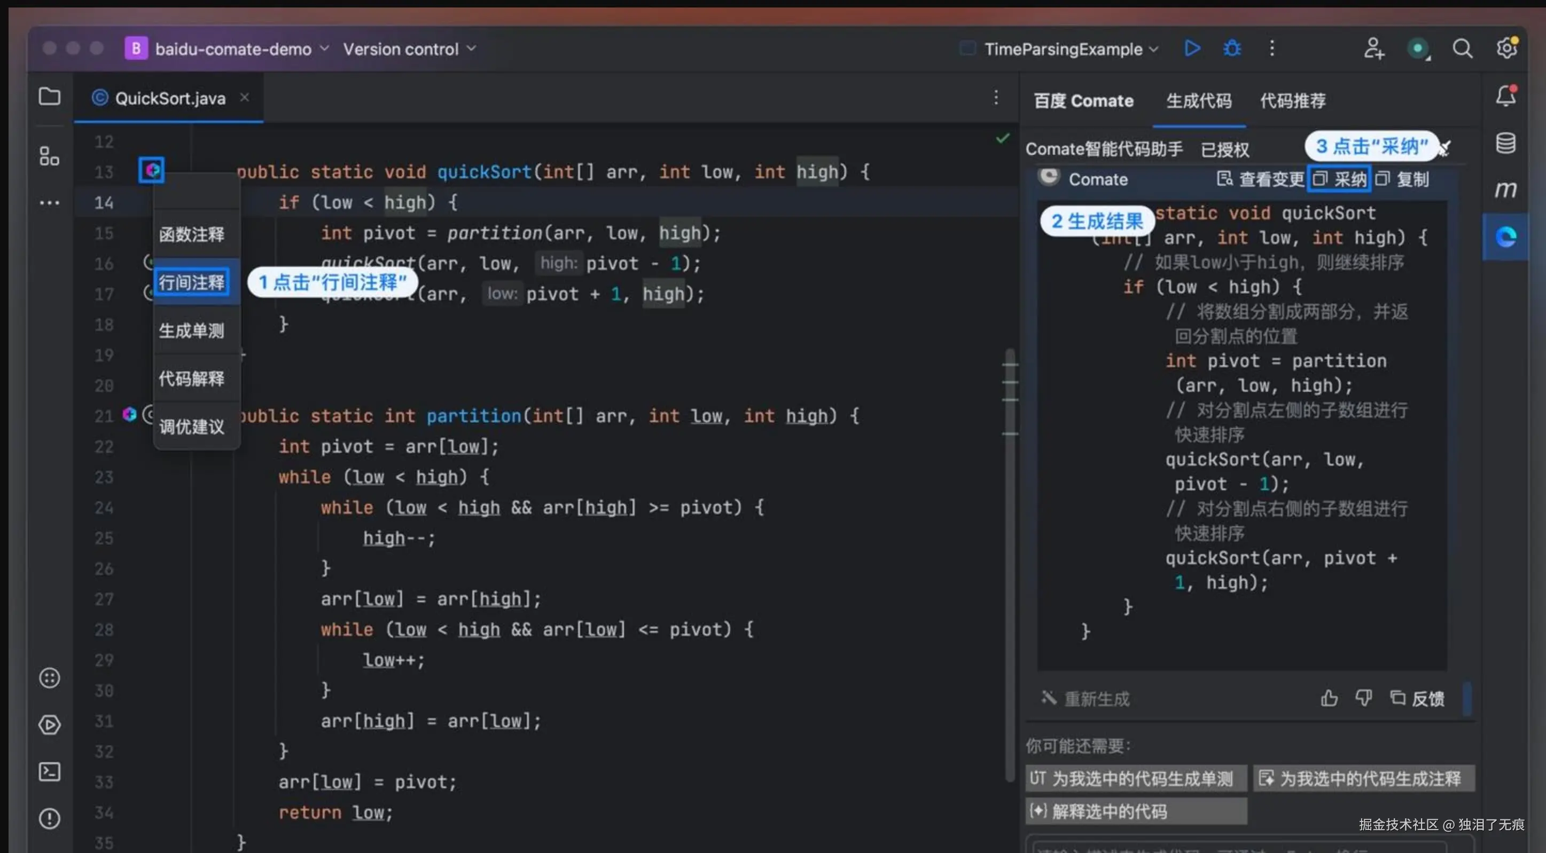Click 为我选中的代码生成单测 suggestion button

[x=1136, y=779]
